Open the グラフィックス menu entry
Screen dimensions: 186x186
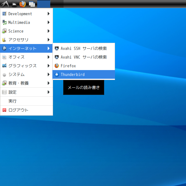tap(26, 66)
